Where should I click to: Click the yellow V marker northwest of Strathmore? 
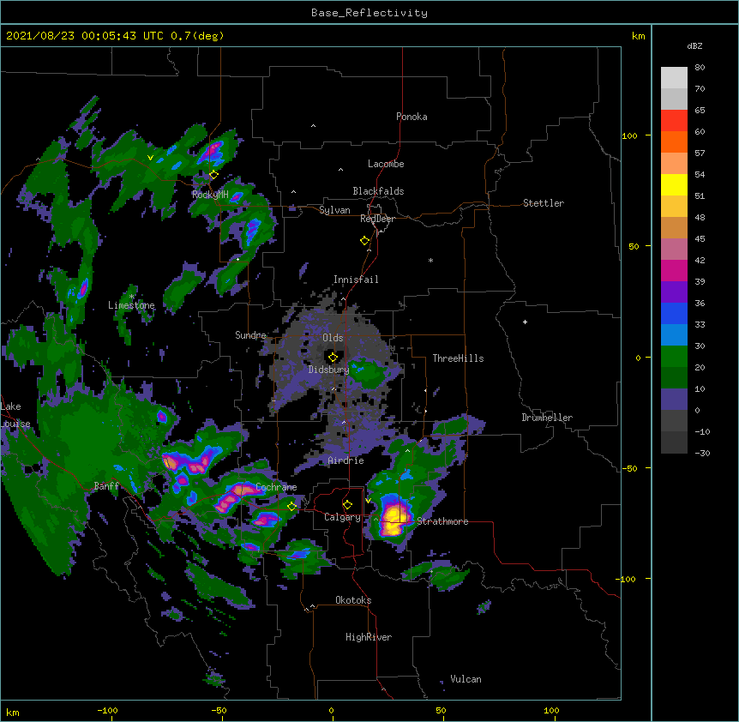[368, 501]
